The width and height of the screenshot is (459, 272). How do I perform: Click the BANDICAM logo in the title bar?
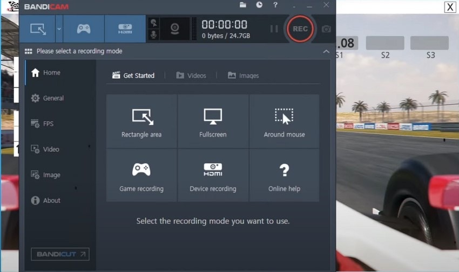[x=46, y=6]
